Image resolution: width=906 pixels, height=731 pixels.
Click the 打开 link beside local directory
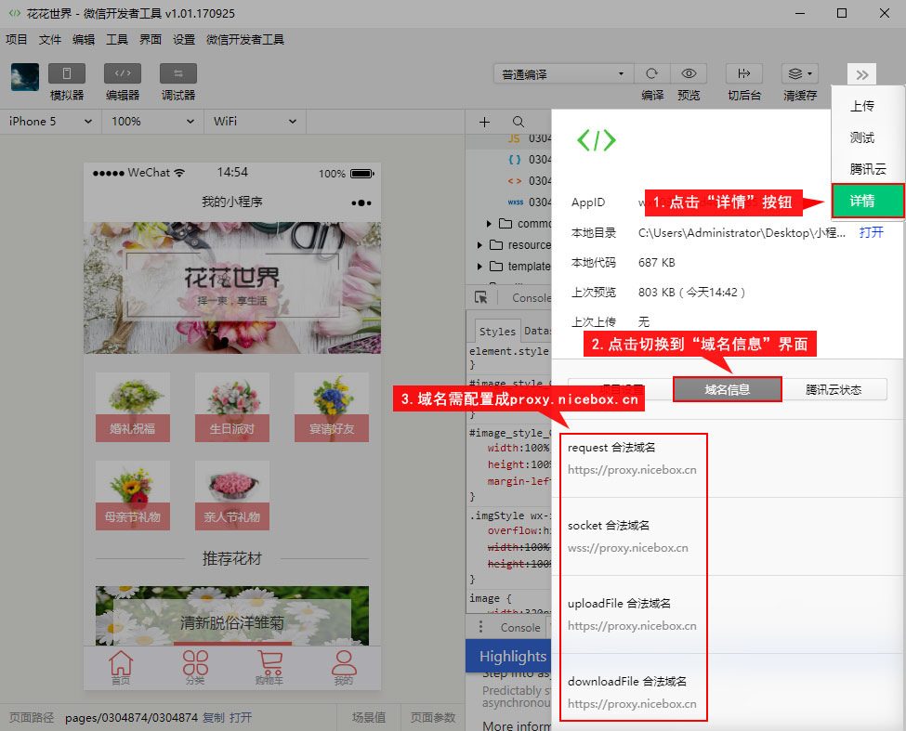coord(871,232)
